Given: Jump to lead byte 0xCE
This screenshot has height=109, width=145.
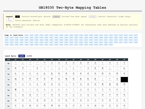Looking at the screenshot, I should pos(6,42).
